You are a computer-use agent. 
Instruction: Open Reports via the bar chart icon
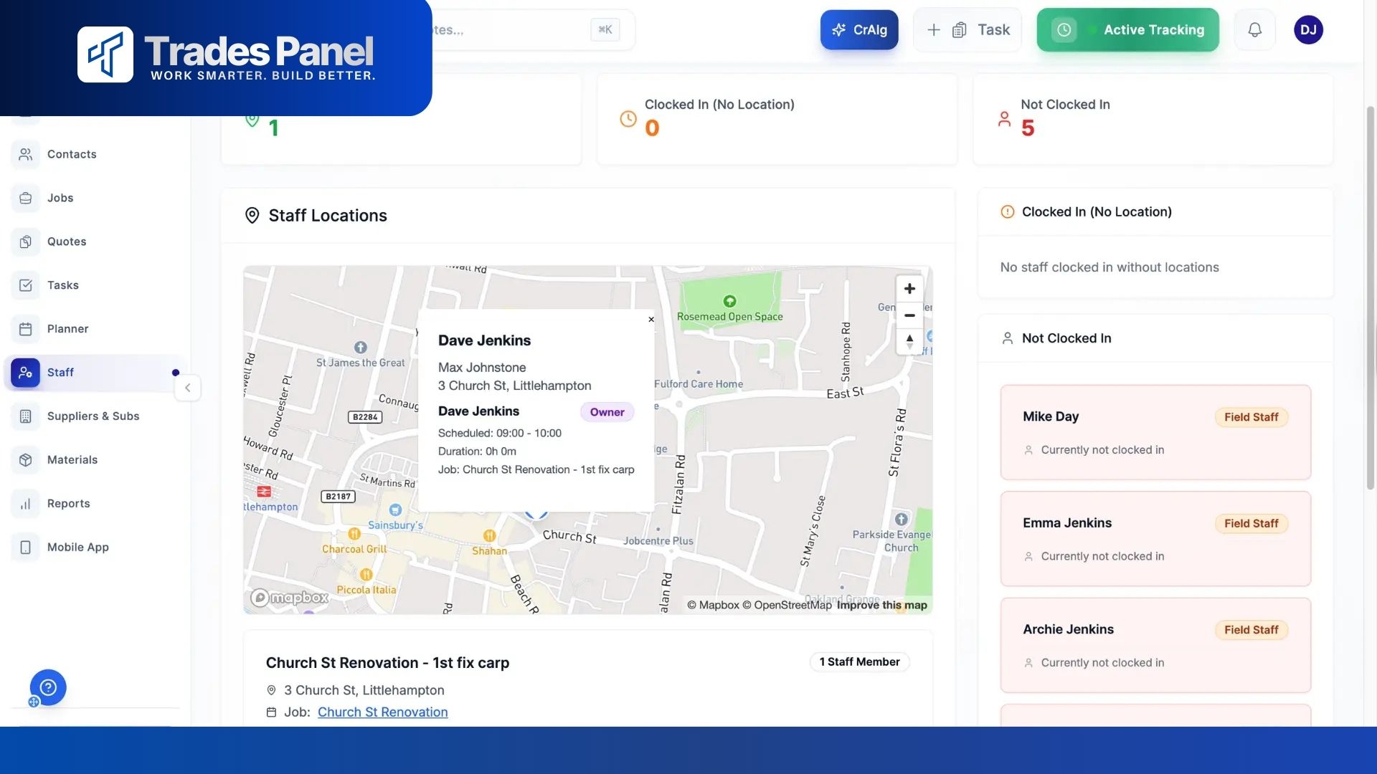pos(25,503)
